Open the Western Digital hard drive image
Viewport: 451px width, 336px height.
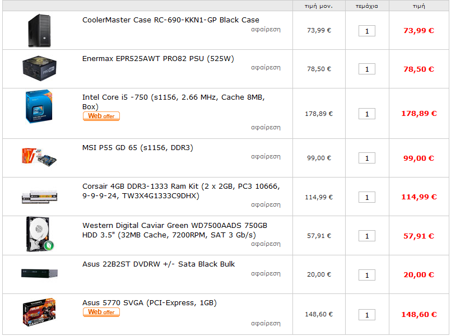point(40,235)
